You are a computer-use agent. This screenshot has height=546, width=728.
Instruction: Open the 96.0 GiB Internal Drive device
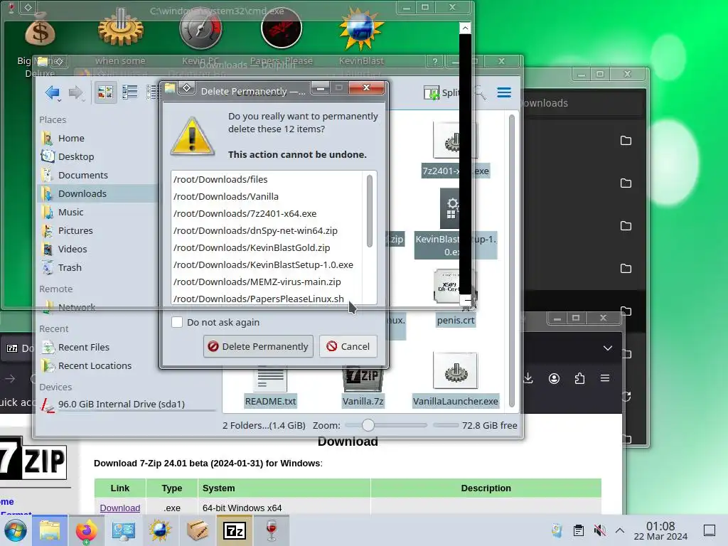tap(121, 404)
